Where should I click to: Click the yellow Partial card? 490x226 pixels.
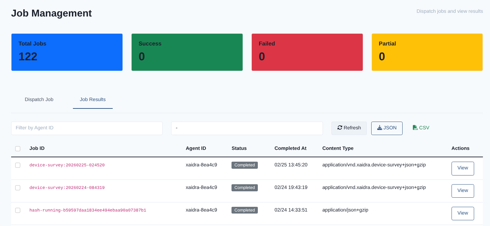(x=427, y=52)
